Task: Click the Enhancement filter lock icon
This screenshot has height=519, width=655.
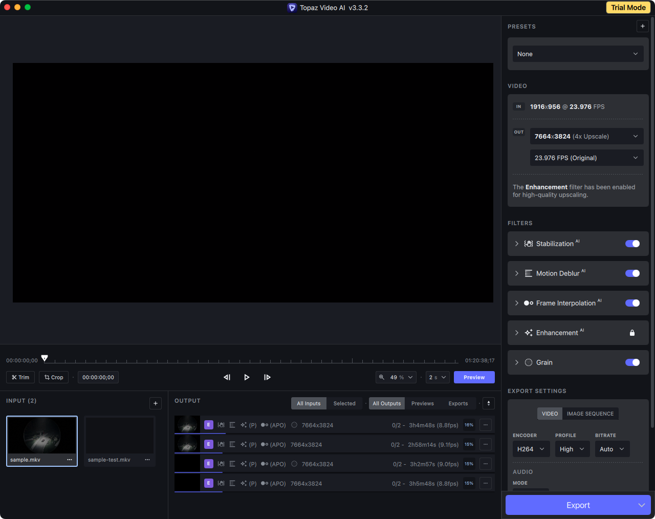Action: click(x=632, y=333)
